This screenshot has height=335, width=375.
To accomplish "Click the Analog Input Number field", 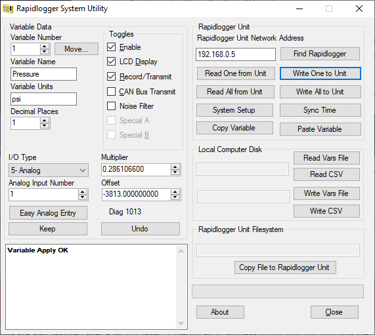I will tap(43, 194).
